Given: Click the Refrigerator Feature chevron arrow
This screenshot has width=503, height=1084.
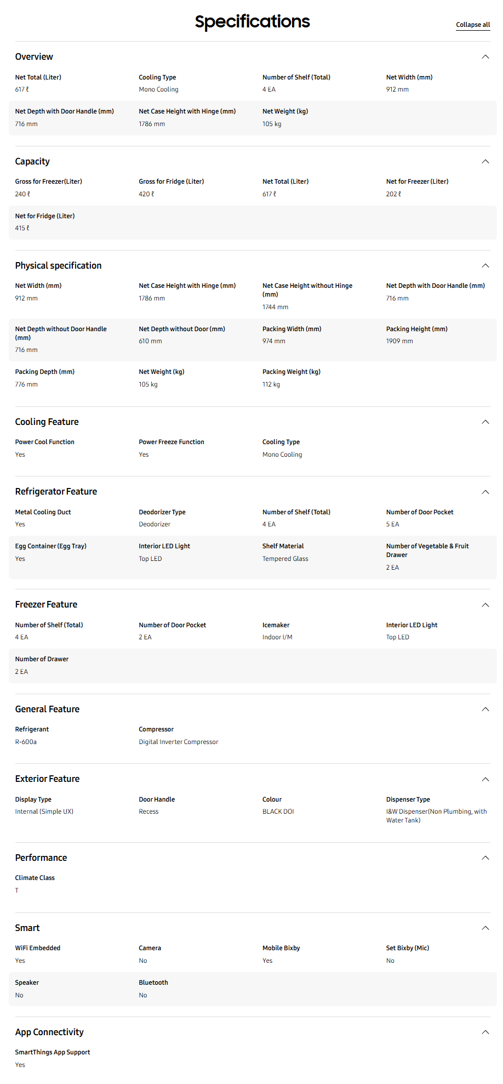Looking at the screenshot, I should click(x=485, y=492).
